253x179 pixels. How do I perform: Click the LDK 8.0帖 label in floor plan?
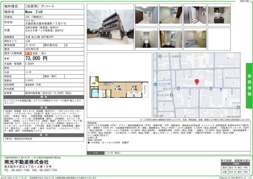(x=118, y=88)
